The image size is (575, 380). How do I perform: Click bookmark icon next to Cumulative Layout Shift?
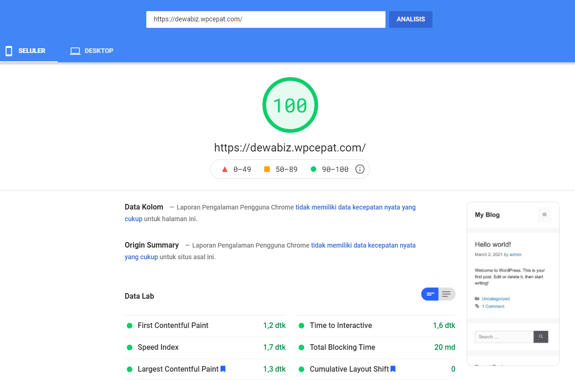point(393,369)
